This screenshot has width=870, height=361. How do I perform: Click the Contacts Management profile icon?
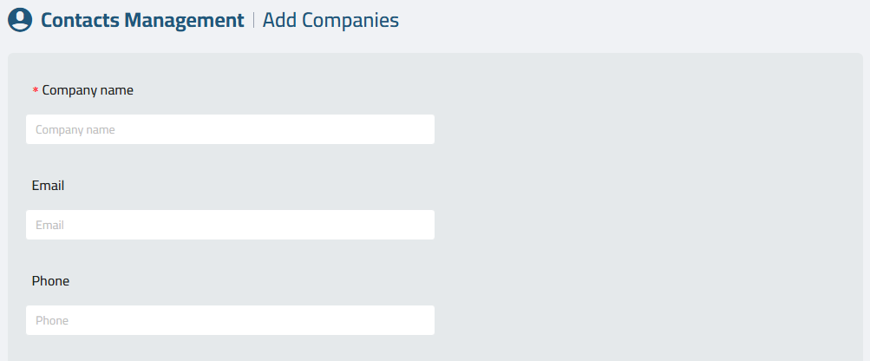click(x=20, y=20)
